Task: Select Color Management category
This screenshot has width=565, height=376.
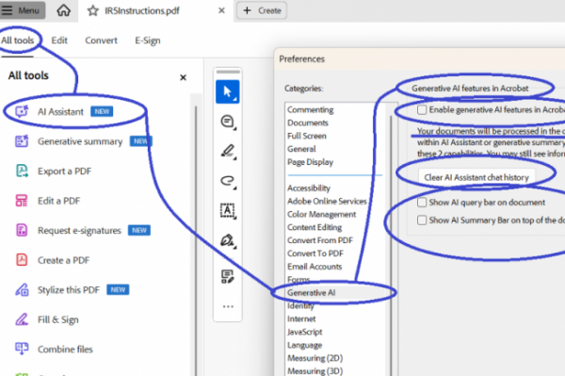Action: click(321, 214)
